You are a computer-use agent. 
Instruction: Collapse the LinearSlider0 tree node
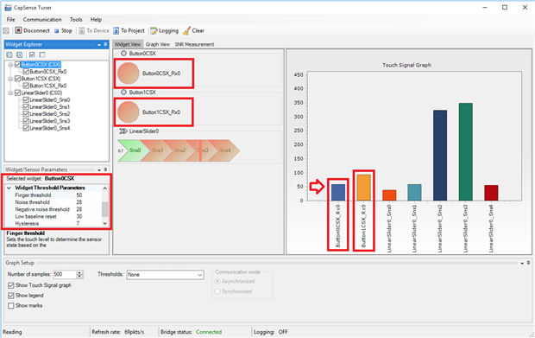tap(10, 93)
